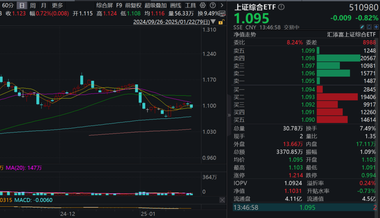Open the 画线 drawing tool
Screen dimensions: 380x218
point(176,5)
